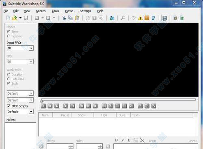Click the Hide column header

pyautogui.click(x=105, y=115)
